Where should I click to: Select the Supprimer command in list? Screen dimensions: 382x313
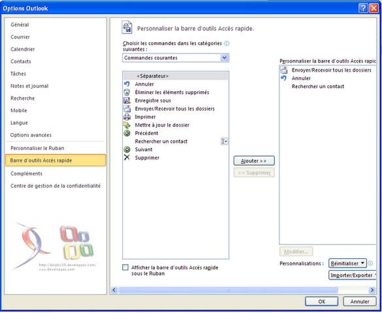click(176, 158)
